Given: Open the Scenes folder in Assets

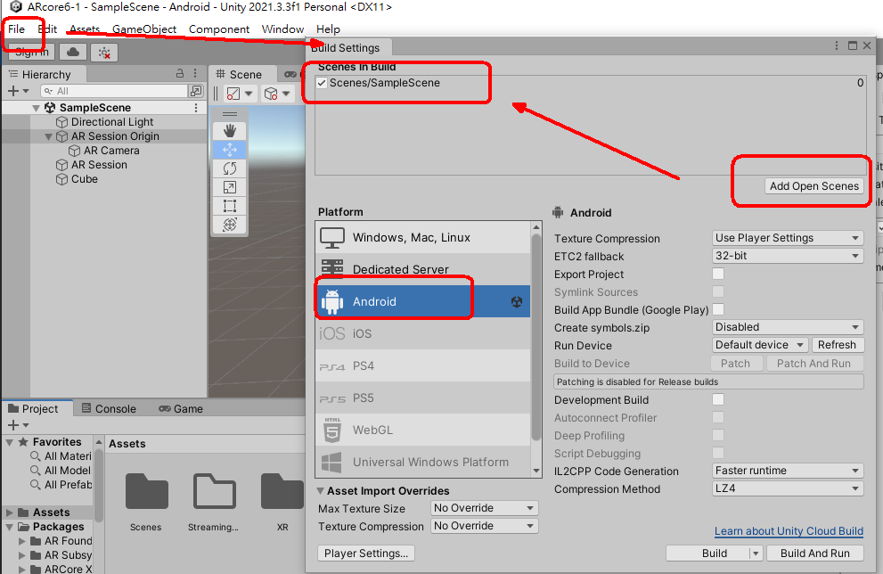Looking at the screenshot, I should tap(146, 503).
